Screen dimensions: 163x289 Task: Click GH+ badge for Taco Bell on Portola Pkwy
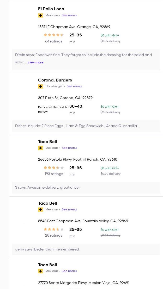[x=41, y=148]
